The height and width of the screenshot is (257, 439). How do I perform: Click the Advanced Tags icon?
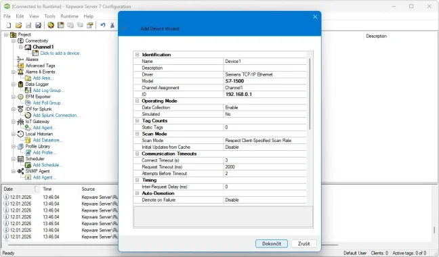click(21, 66)
